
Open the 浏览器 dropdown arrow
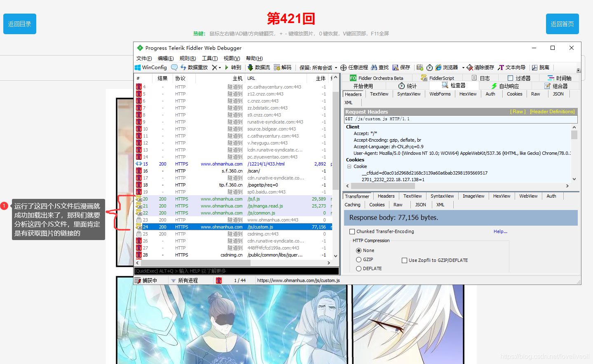(463, 68)
